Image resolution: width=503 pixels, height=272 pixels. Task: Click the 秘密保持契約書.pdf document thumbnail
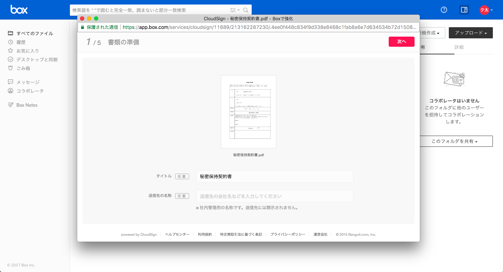249,112
